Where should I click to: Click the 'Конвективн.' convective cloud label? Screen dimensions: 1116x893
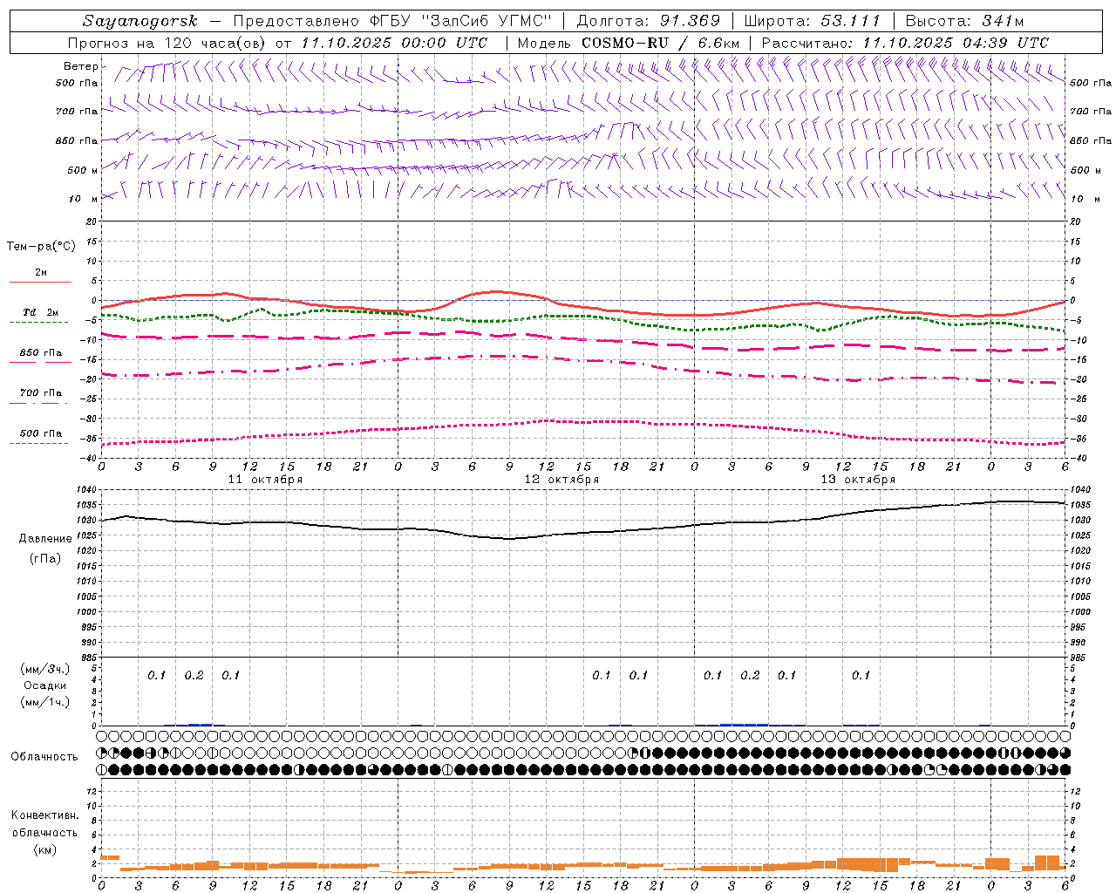44,815
